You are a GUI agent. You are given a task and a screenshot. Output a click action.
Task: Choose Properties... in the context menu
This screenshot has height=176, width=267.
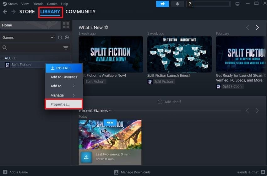pos(64,104)
